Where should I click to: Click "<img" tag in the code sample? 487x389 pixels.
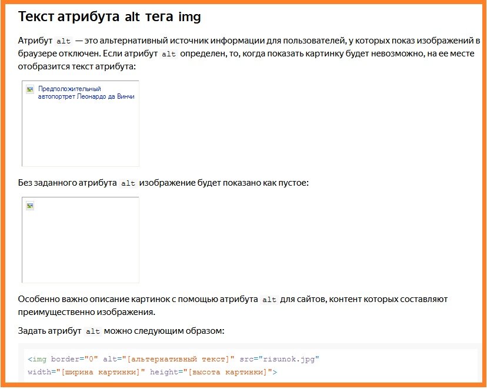point(37,359)
